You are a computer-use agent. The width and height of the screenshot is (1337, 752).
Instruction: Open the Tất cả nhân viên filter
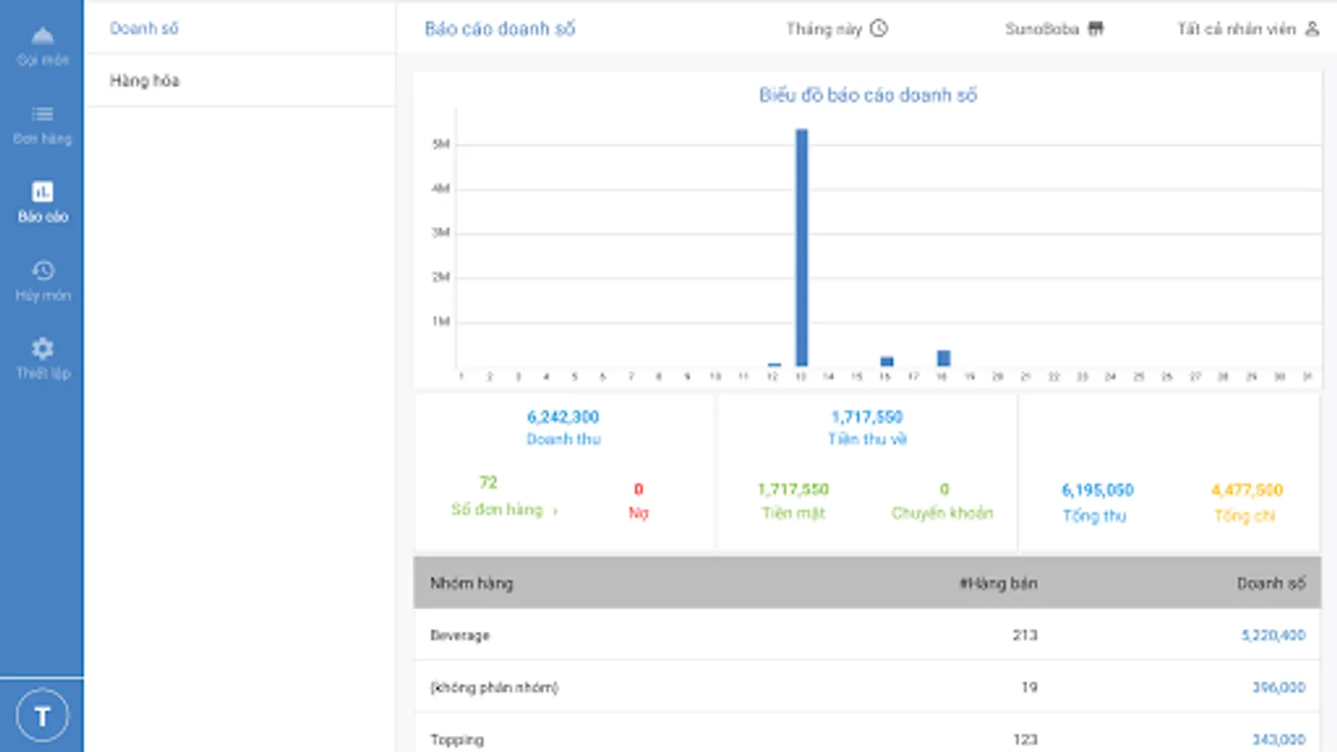click(1248, 28)
